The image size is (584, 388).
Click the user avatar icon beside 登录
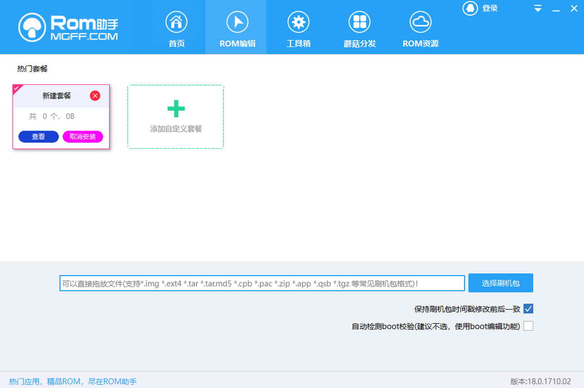[x=470, y=8]
